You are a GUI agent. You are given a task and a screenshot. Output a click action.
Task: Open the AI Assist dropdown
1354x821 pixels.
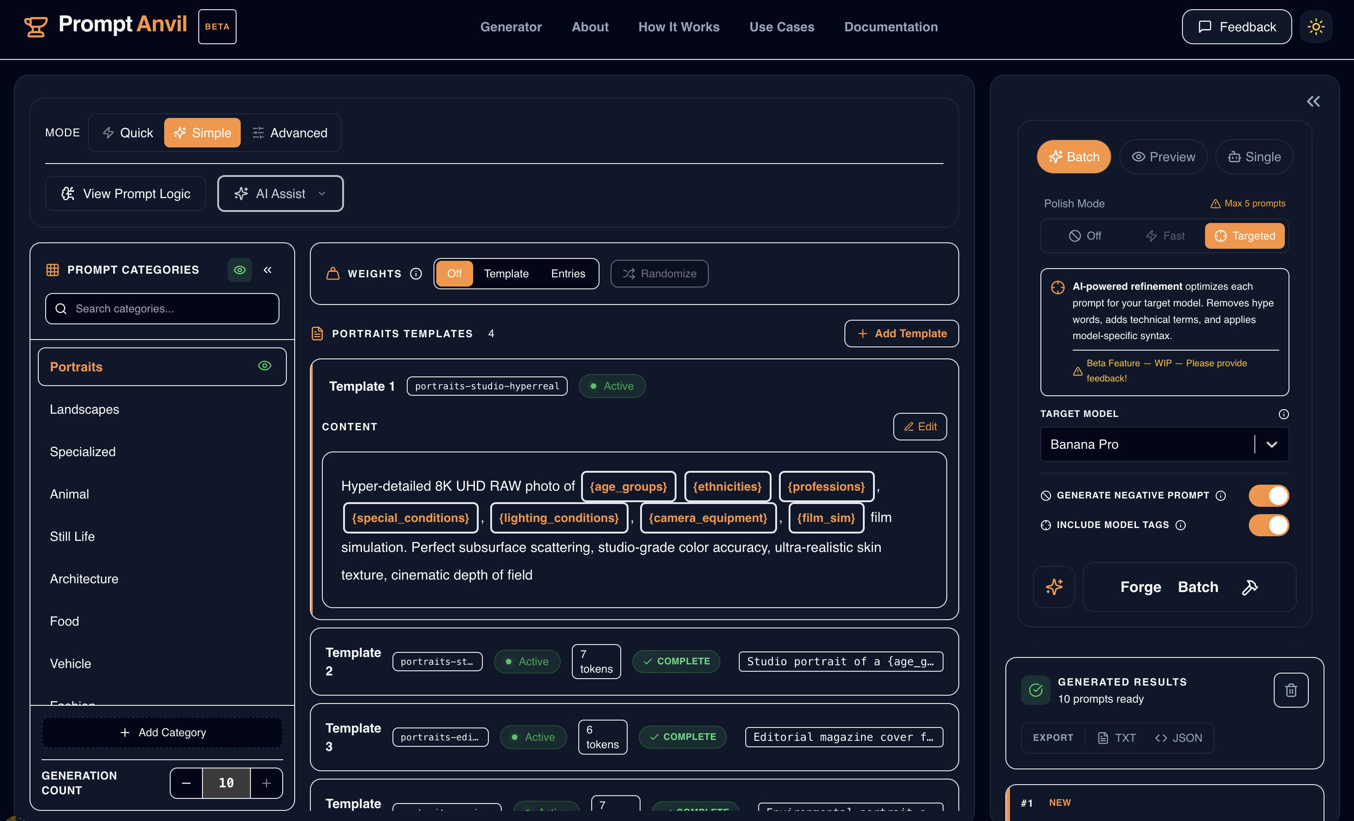280,193
